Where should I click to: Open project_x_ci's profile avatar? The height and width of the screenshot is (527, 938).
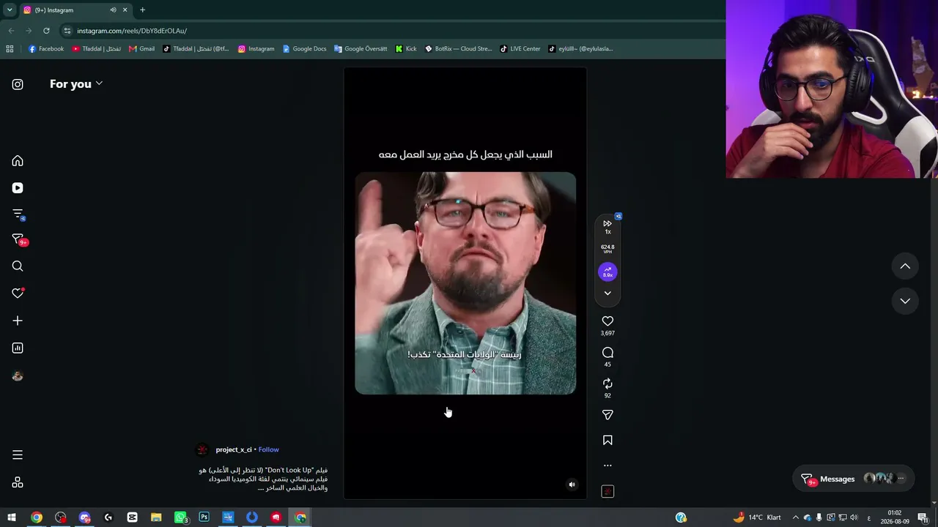tap(202, 449)
